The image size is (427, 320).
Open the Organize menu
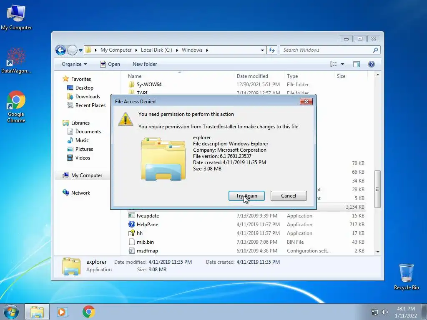click(74, 64)
